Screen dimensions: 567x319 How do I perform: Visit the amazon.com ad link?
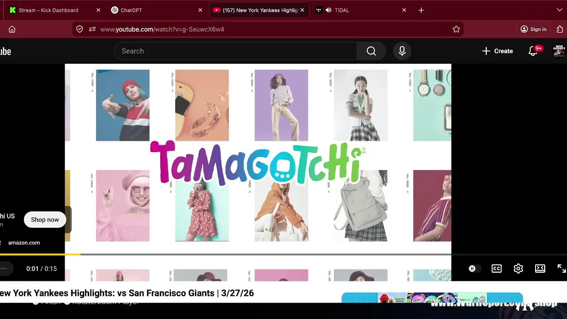point(24,243)
